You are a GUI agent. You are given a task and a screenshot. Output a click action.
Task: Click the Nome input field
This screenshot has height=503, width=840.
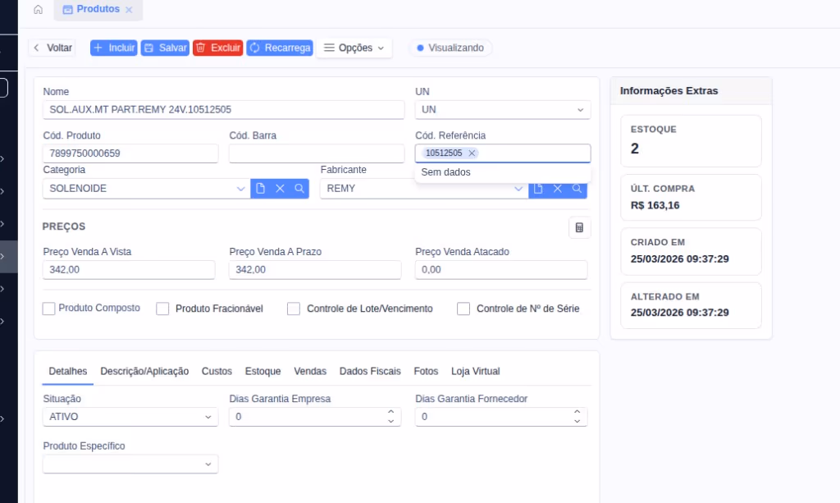click(224, 109)
